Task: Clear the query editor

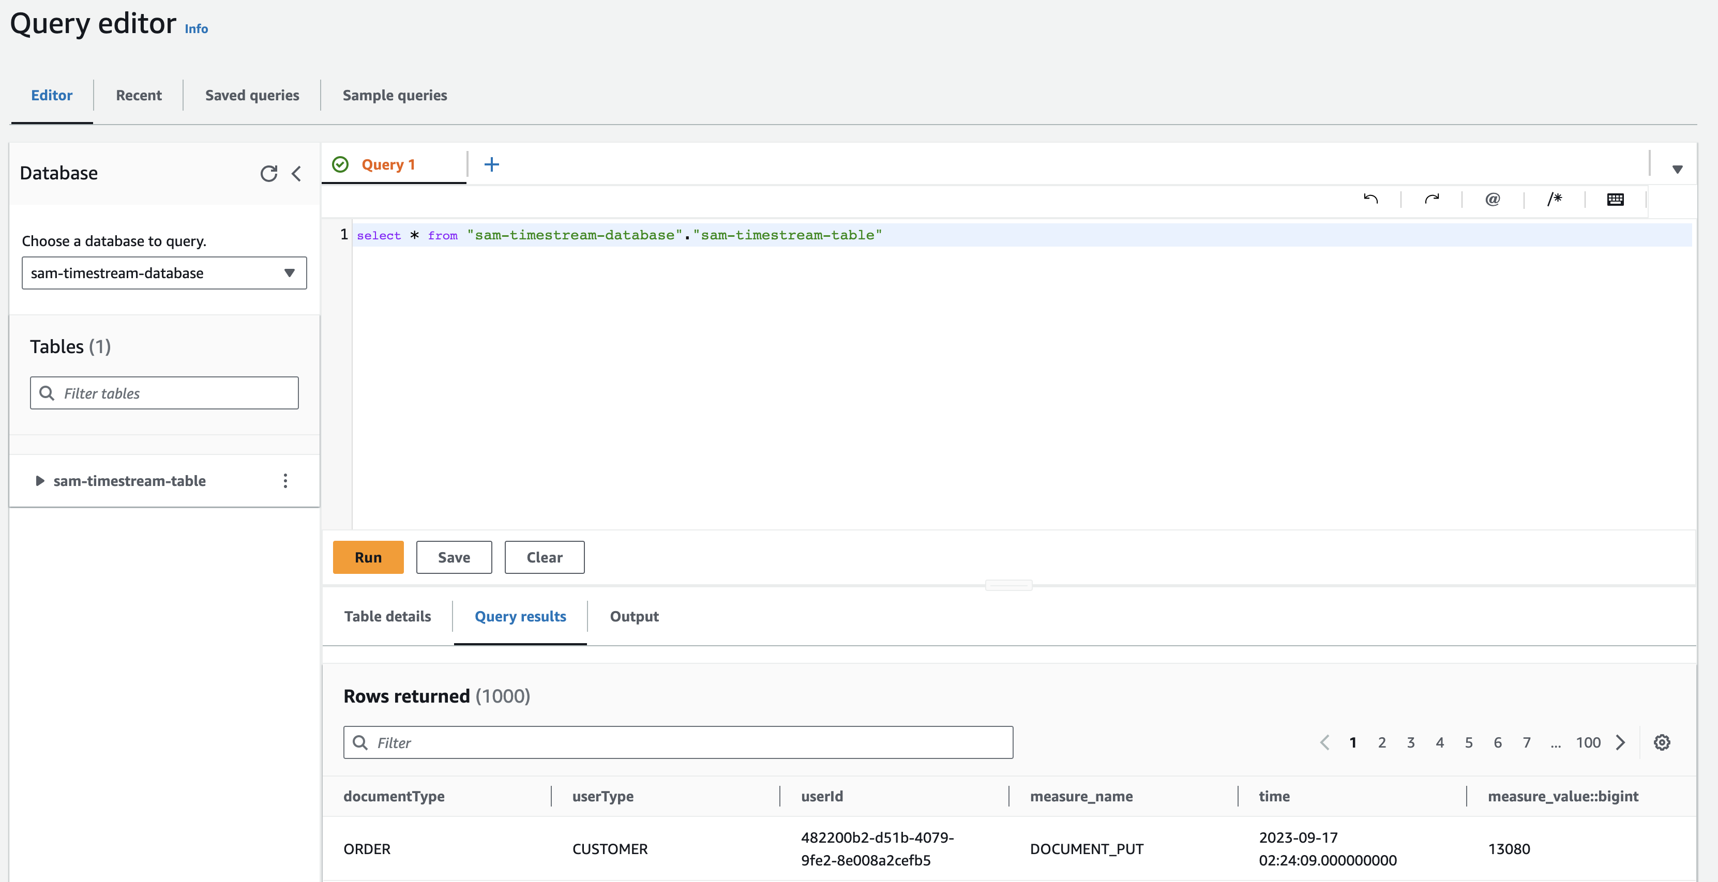Action: (544, 557)
